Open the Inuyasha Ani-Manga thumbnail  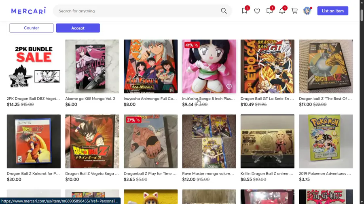[151, 66]
